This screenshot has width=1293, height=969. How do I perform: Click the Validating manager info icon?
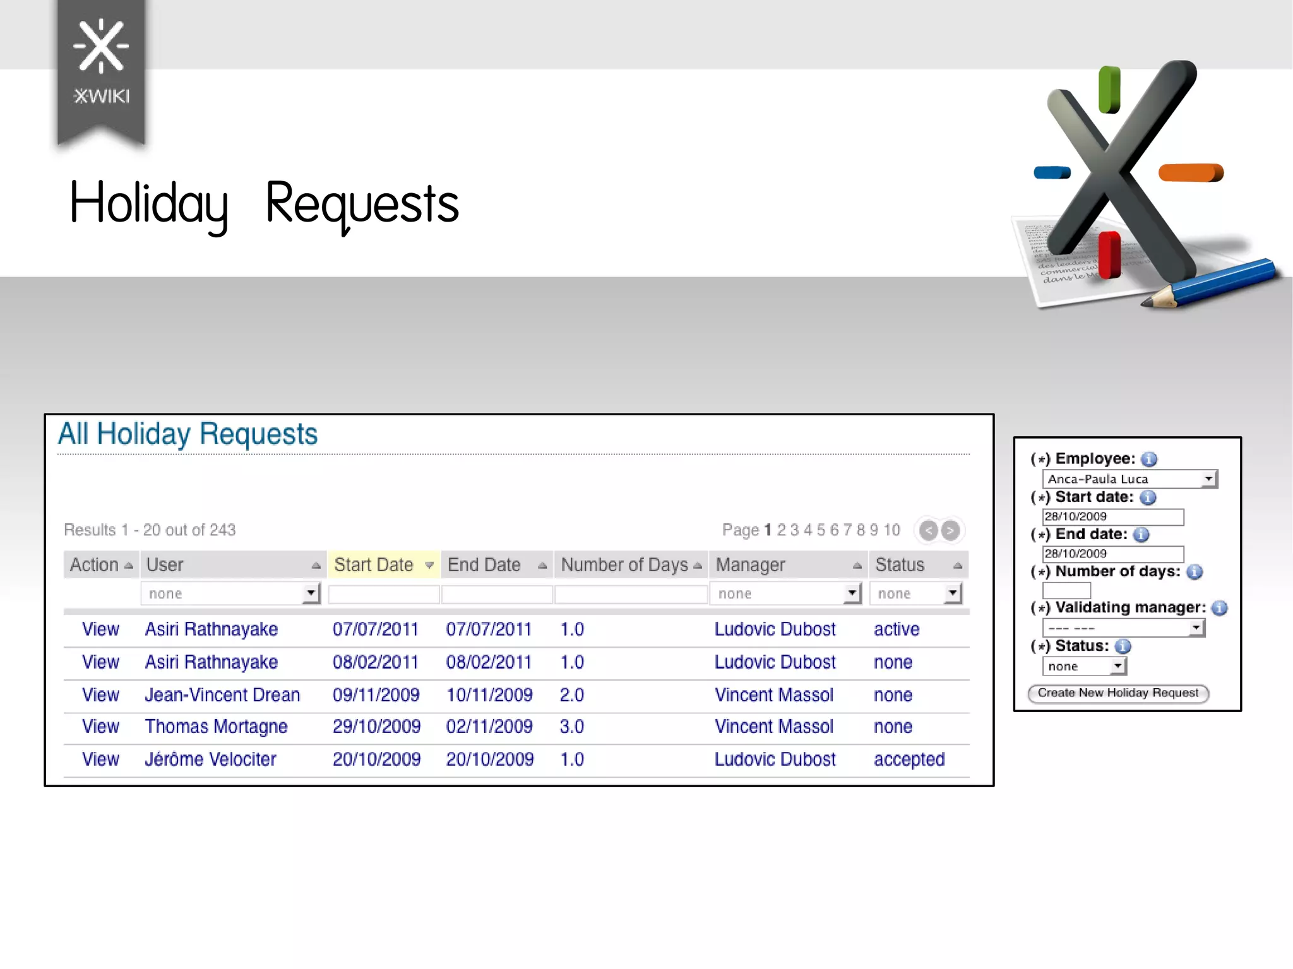[1219, 608]
